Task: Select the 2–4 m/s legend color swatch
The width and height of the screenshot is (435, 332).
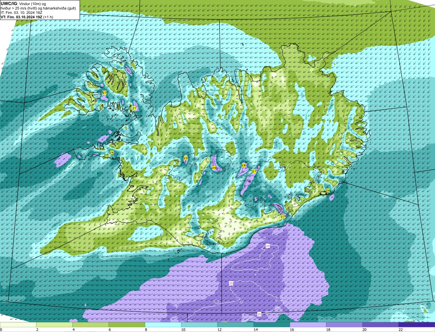Action: 54,325
